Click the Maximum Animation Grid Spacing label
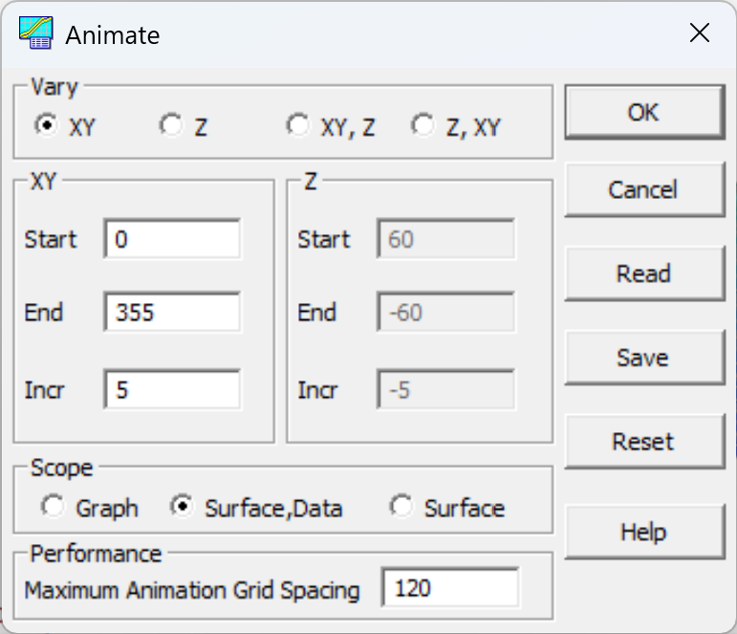 192,590
